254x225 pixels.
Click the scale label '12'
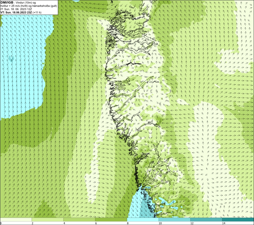[x=192, y=223]
